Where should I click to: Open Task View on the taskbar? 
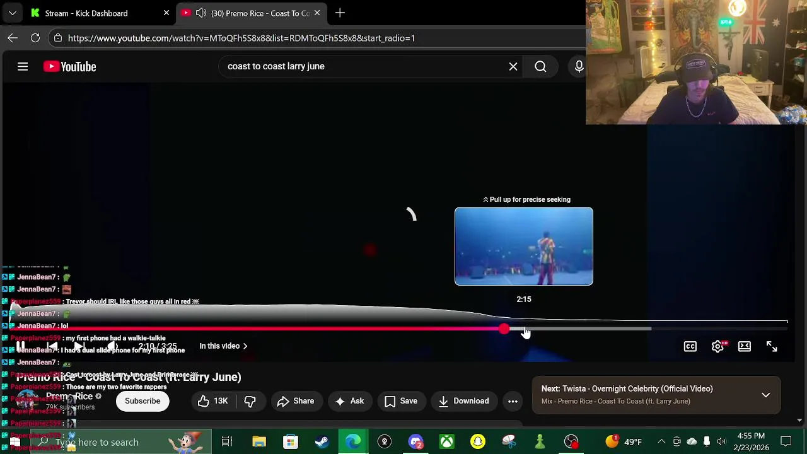227,441
